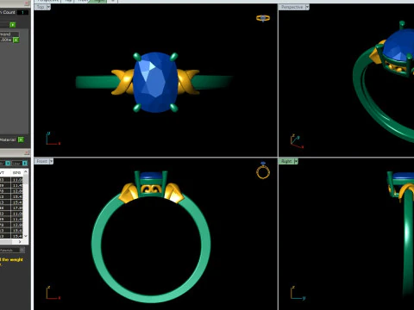Screen dimensions: 414x310
Task: Click the ring front-view icon in Front viewport
Action: [263, 170]
